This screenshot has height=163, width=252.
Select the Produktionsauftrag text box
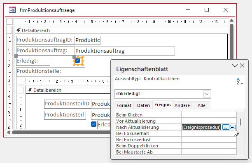pyautogui.click(x=125, y=51)
